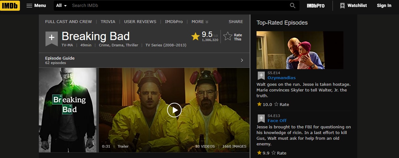The height and width of the screenshot is (158, 399).
Task: Open the Ozymandias episode thumbnail
Action: pyautogui.click(x=300, y=50)
